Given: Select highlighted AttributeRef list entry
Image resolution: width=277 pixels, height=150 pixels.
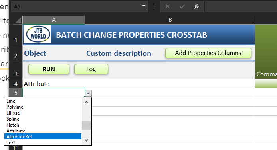Looking at the screenshot, I should tap(43, 136).
